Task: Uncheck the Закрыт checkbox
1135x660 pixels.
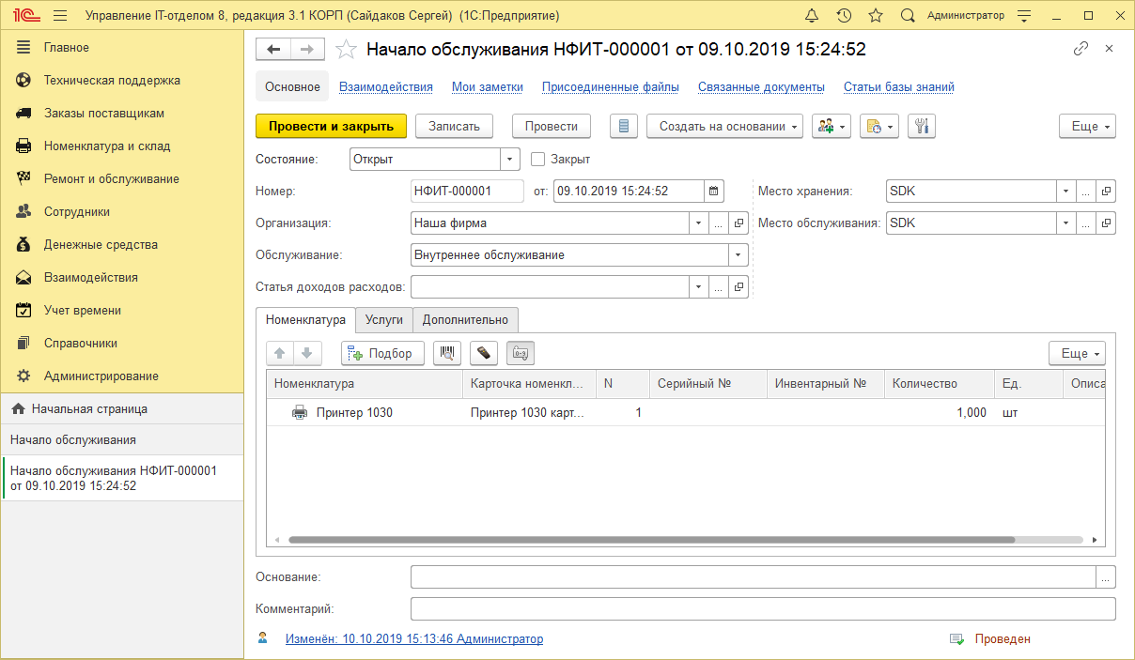Action: [537, 159]
